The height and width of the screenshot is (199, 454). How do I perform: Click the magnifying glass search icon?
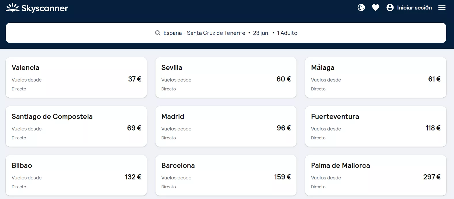pyautogui.click(x=157, y=33)
